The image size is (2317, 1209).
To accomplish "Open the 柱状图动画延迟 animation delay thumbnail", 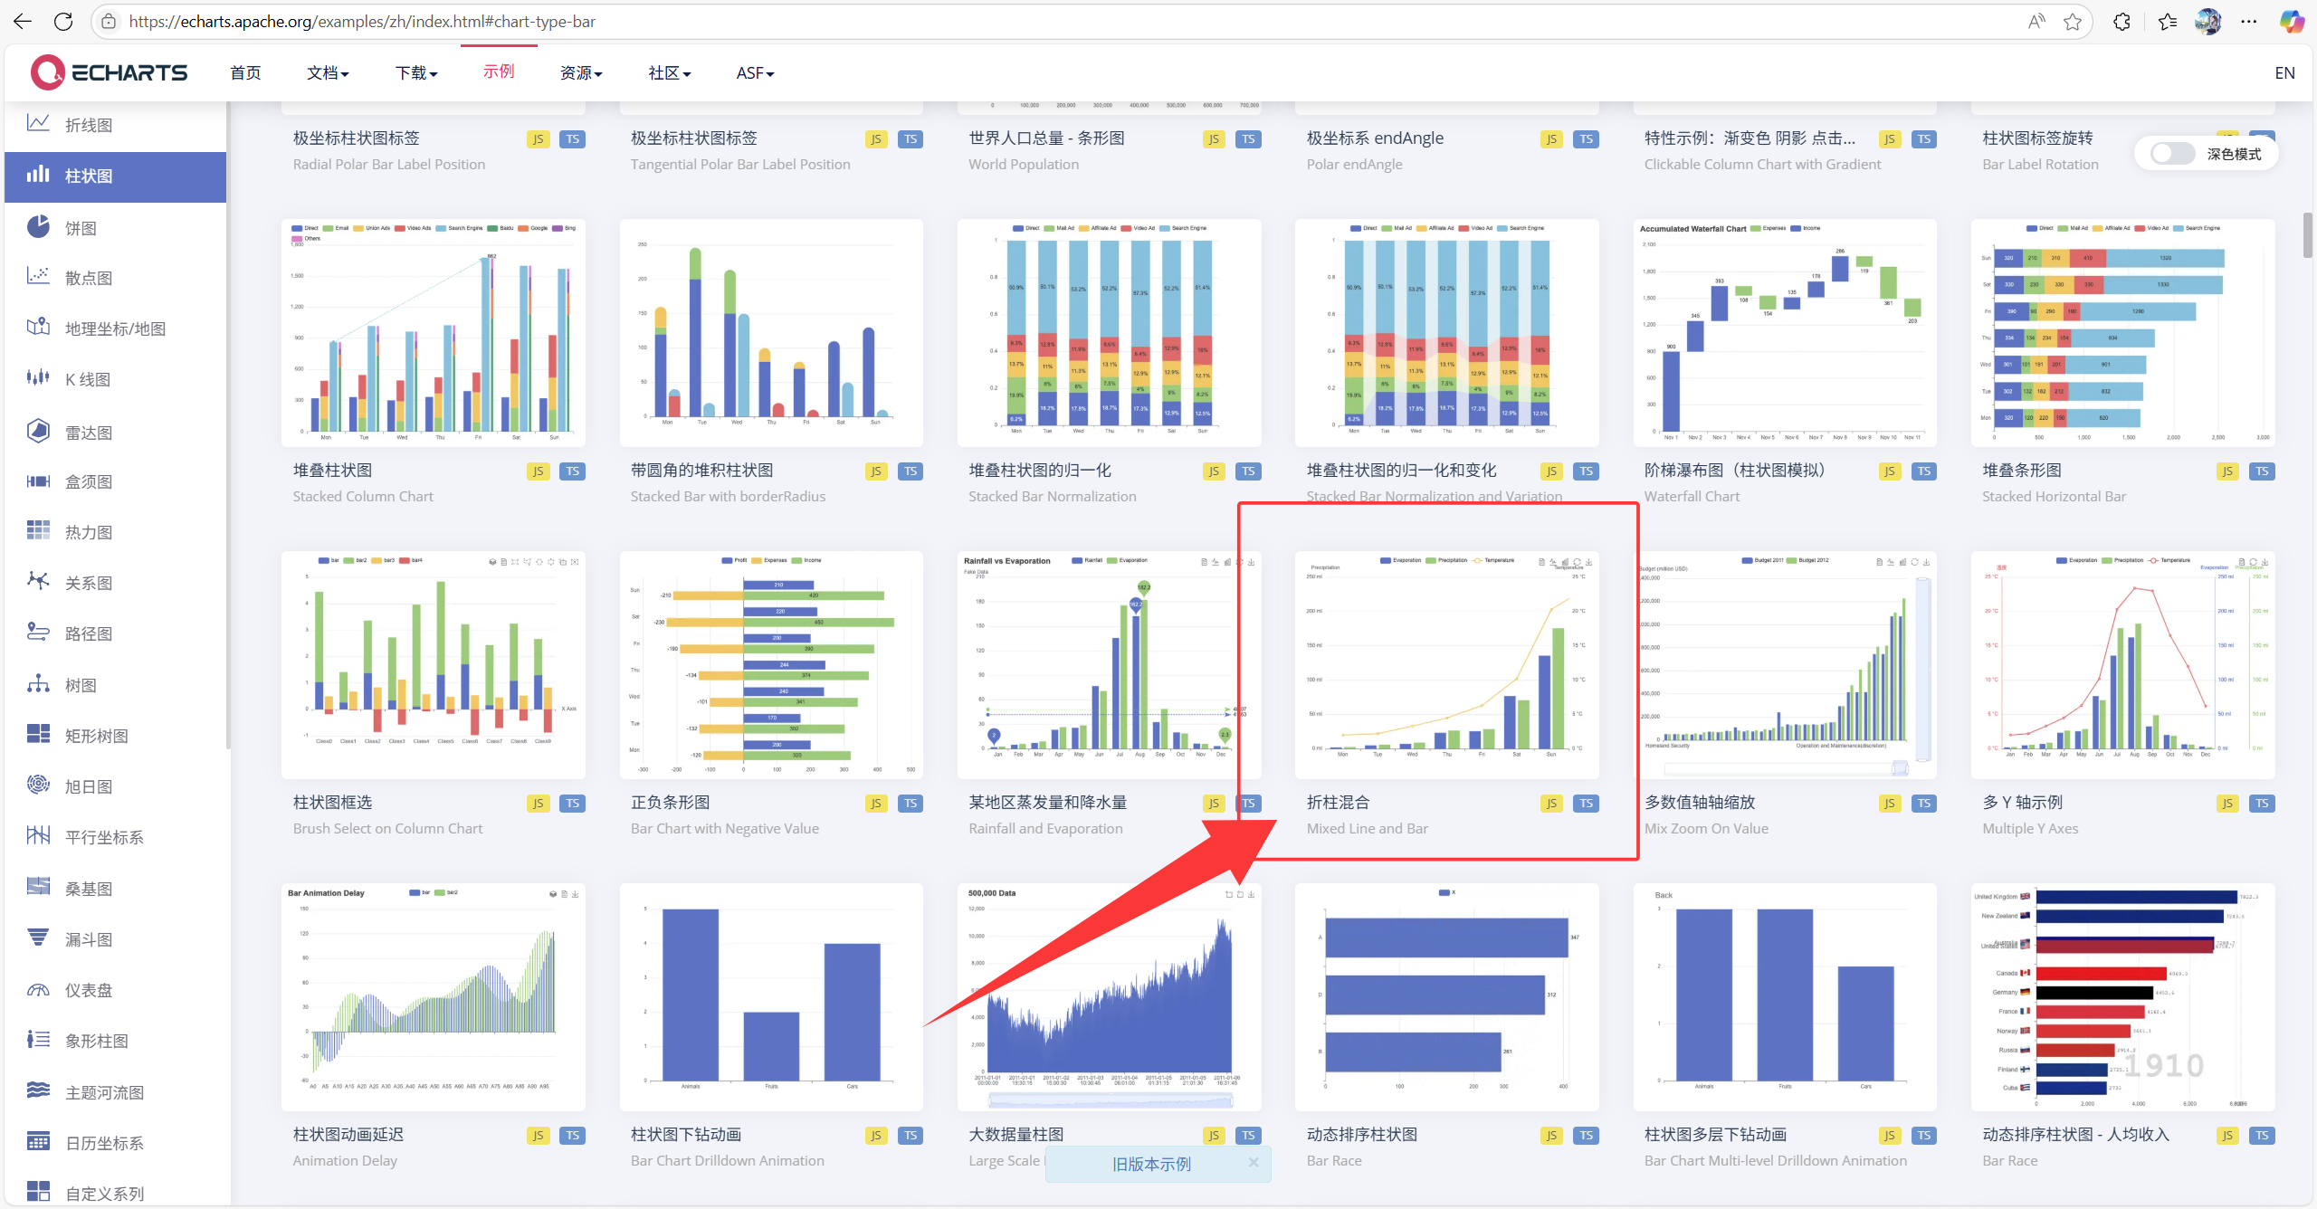I will pyautogui.click(x=434, y=996).
